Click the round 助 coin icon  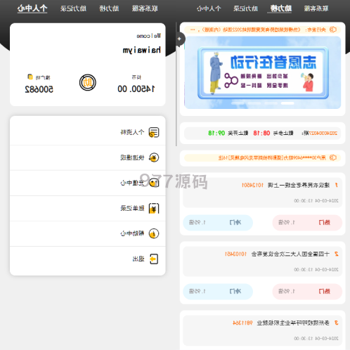[88, 83]
